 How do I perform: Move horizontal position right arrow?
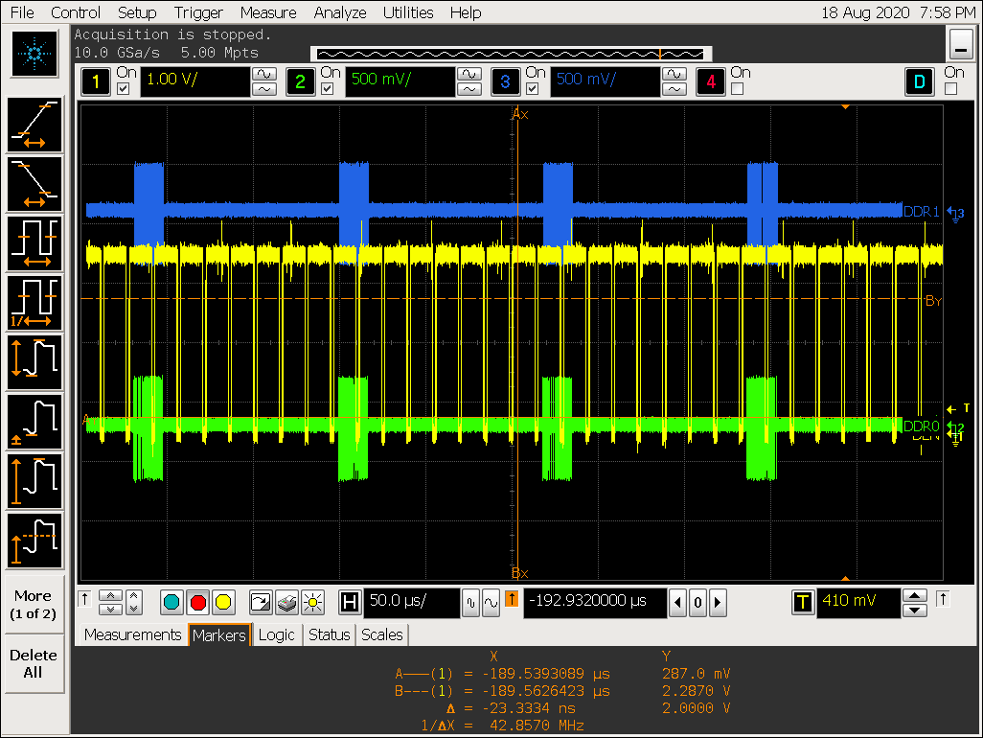718,603
